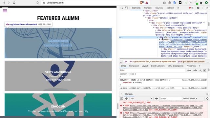The width and height of the screenshot is (210, 118).
Task: Toggle the computed styles sidebar
Action: pyautogui.click(x=205, y=70)
